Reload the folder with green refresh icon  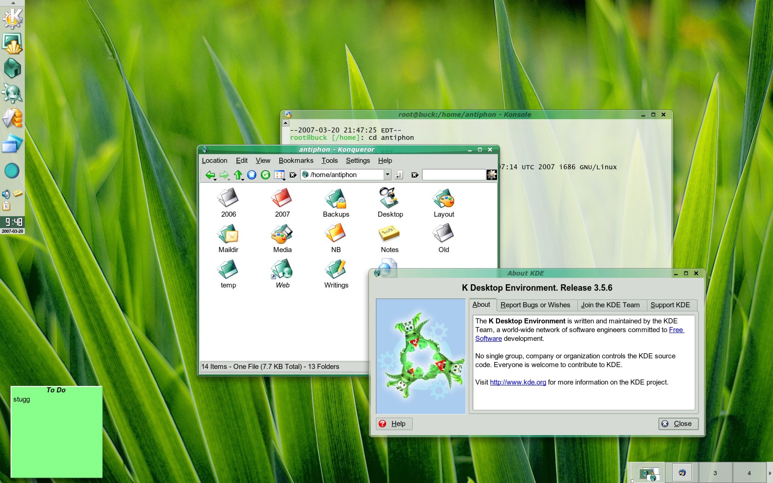[265, 175]
